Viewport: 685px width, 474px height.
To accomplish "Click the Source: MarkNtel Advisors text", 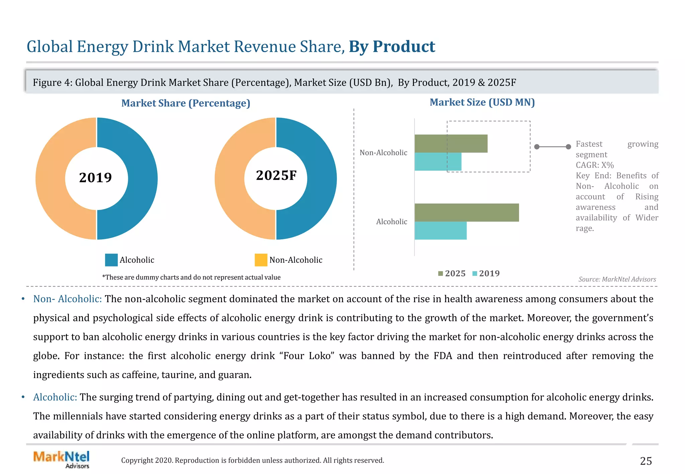I will click(617, 279).
